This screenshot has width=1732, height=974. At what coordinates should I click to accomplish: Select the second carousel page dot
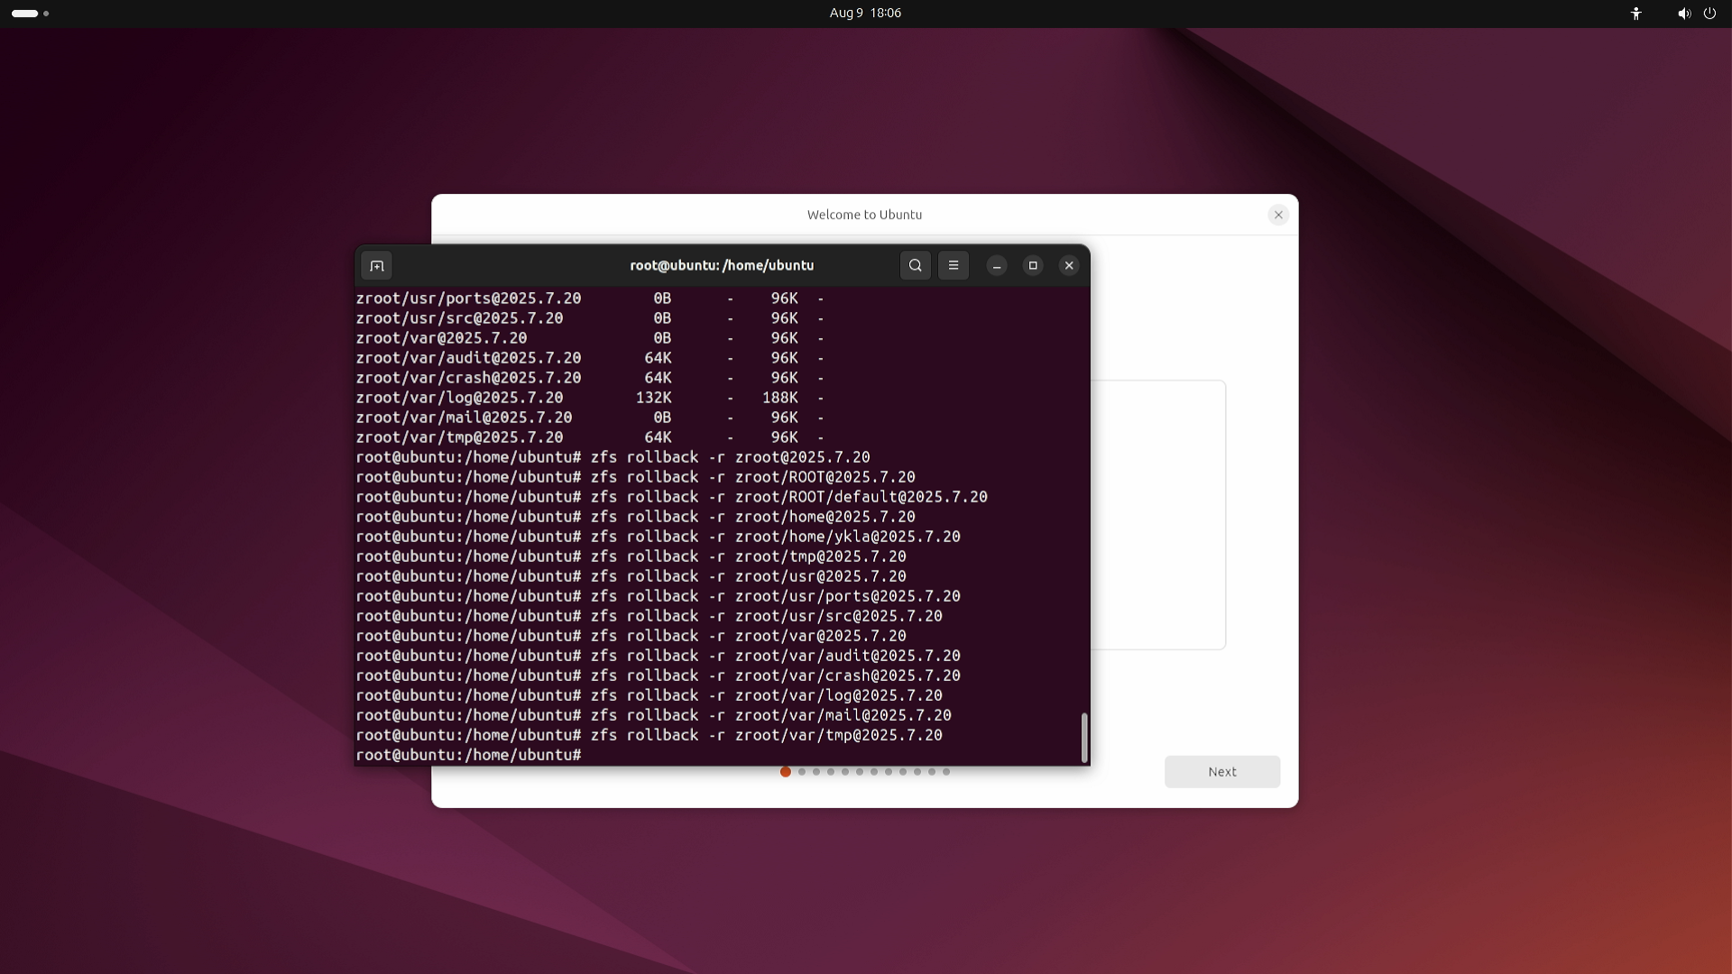point(801,772)
